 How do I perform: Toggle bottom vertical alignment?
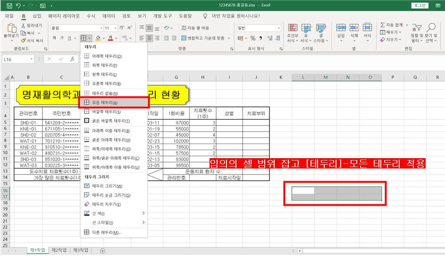click(157, 28)
